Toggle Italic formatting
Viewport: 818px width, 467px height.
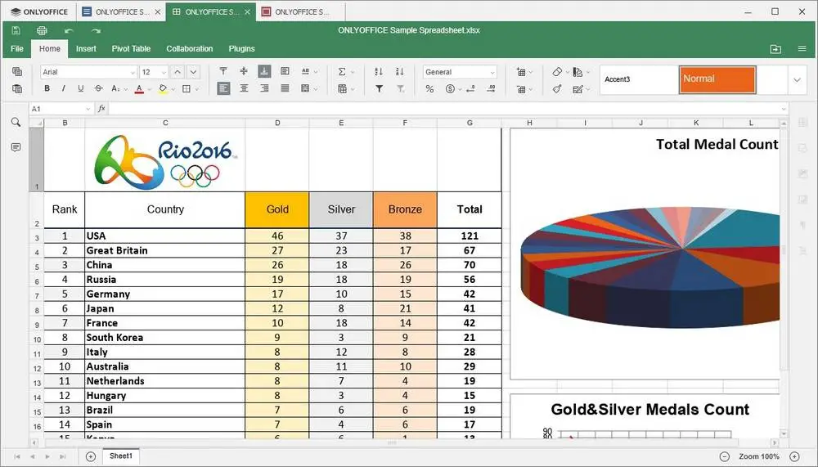[x=64, y=88]
